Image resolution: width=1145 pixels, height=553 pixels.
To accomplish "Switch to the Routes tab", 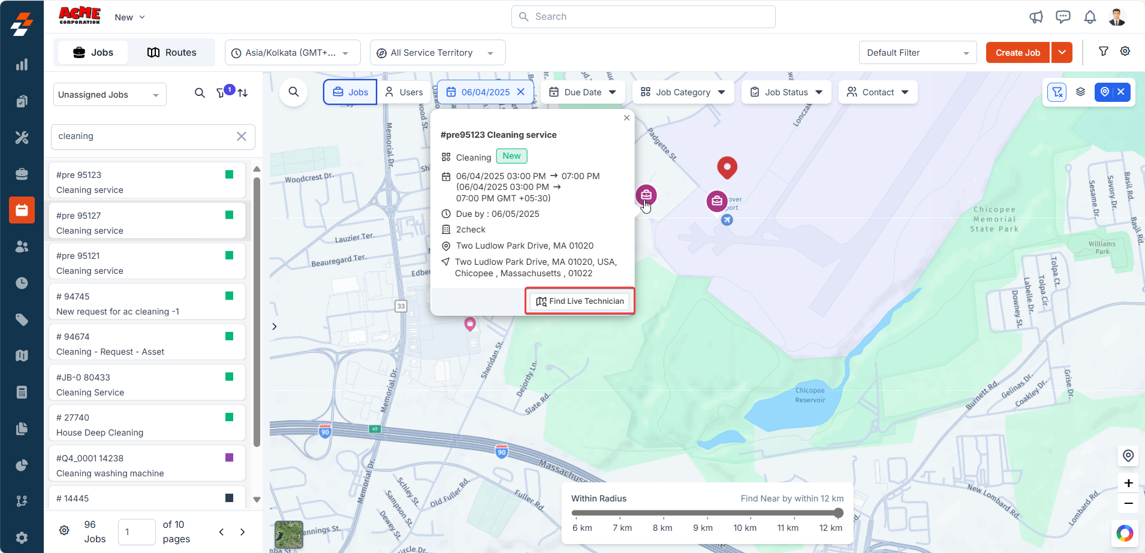I will [171, 53].
